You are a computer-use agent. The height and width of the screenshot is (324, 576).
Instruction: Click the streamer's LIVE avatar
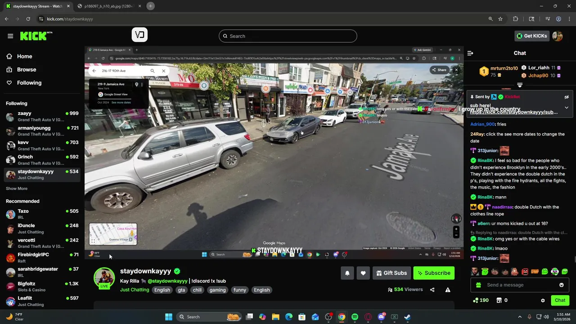coord(104,278)
